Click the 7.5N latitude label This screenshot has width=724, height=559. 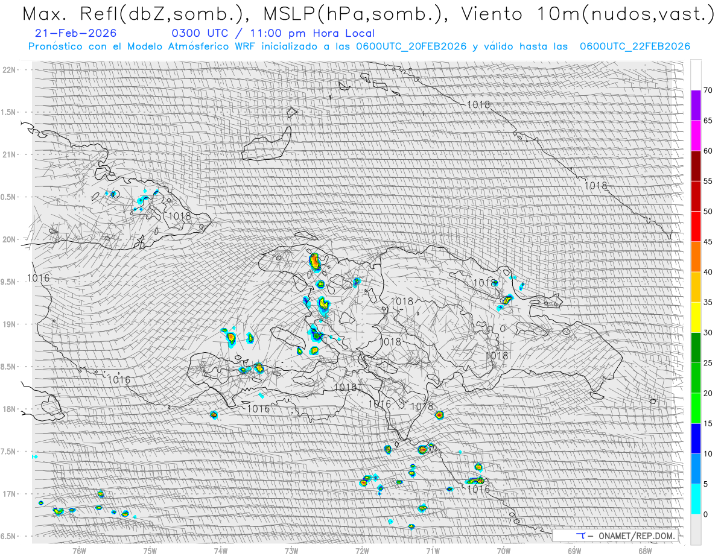tap(9, 452)
